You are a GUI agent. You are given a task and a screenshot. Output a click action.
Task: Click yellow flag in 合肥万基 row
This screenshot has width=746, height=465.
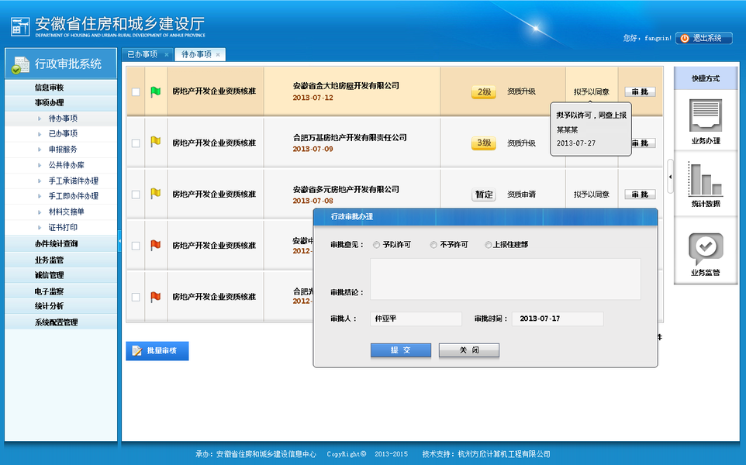(156, 142)
